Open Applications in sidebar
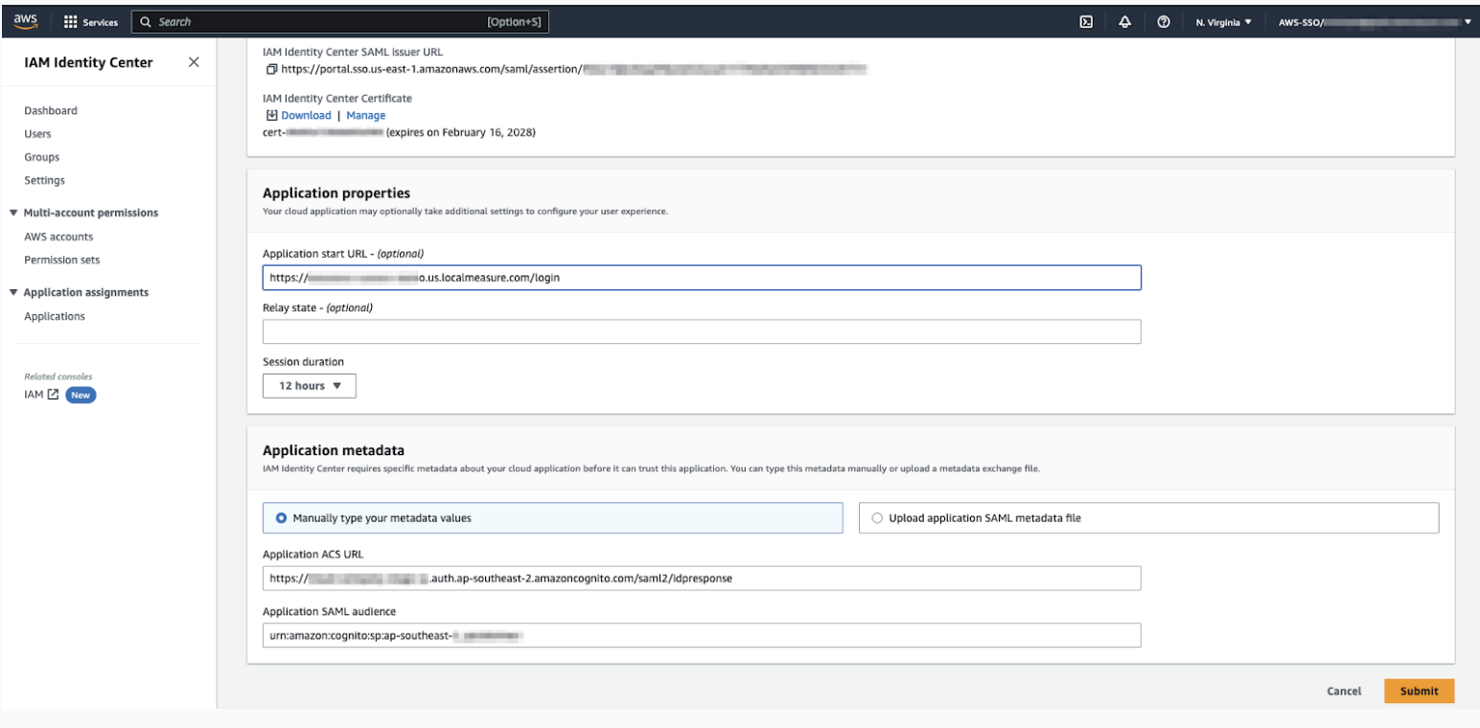Image resolution: width=1480 pixels, height=728 pixels. (x=54, y=316)
